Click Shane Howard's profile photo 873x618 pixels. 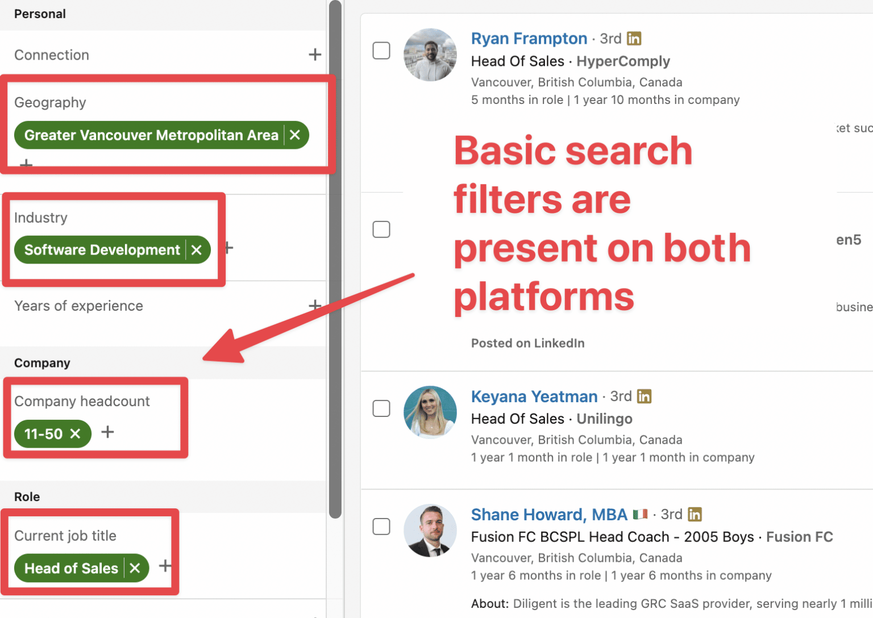[x=430, y=530]
